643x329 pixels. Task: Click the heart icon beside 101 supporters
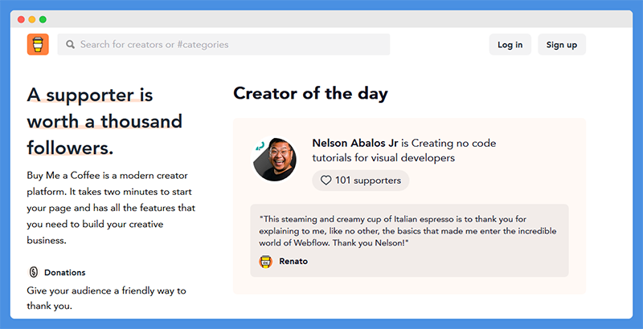click(326, 181)
